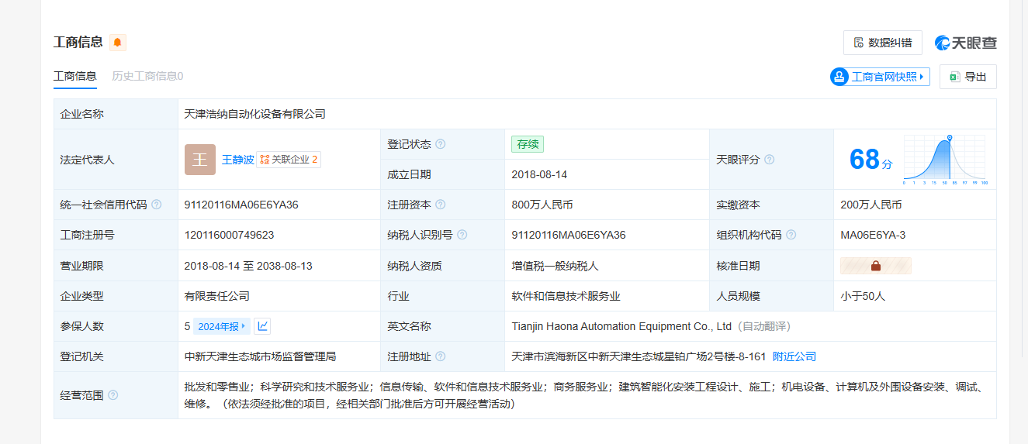This screenshot has height=444, width=1028.
Task: Select company type 有限责任公司
Action: (x=216, y=296)
